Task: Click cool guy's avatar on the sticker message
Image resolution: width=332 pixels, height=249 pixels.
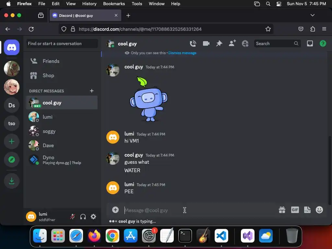Action: click(x=113, y=70)
